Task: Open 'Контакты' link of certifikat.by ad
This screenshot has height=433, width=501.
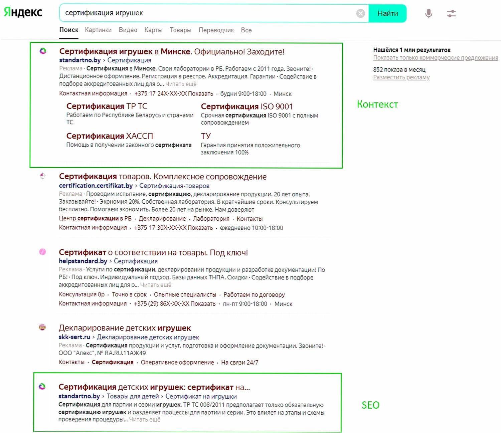Action: click(x=249, y=219)
